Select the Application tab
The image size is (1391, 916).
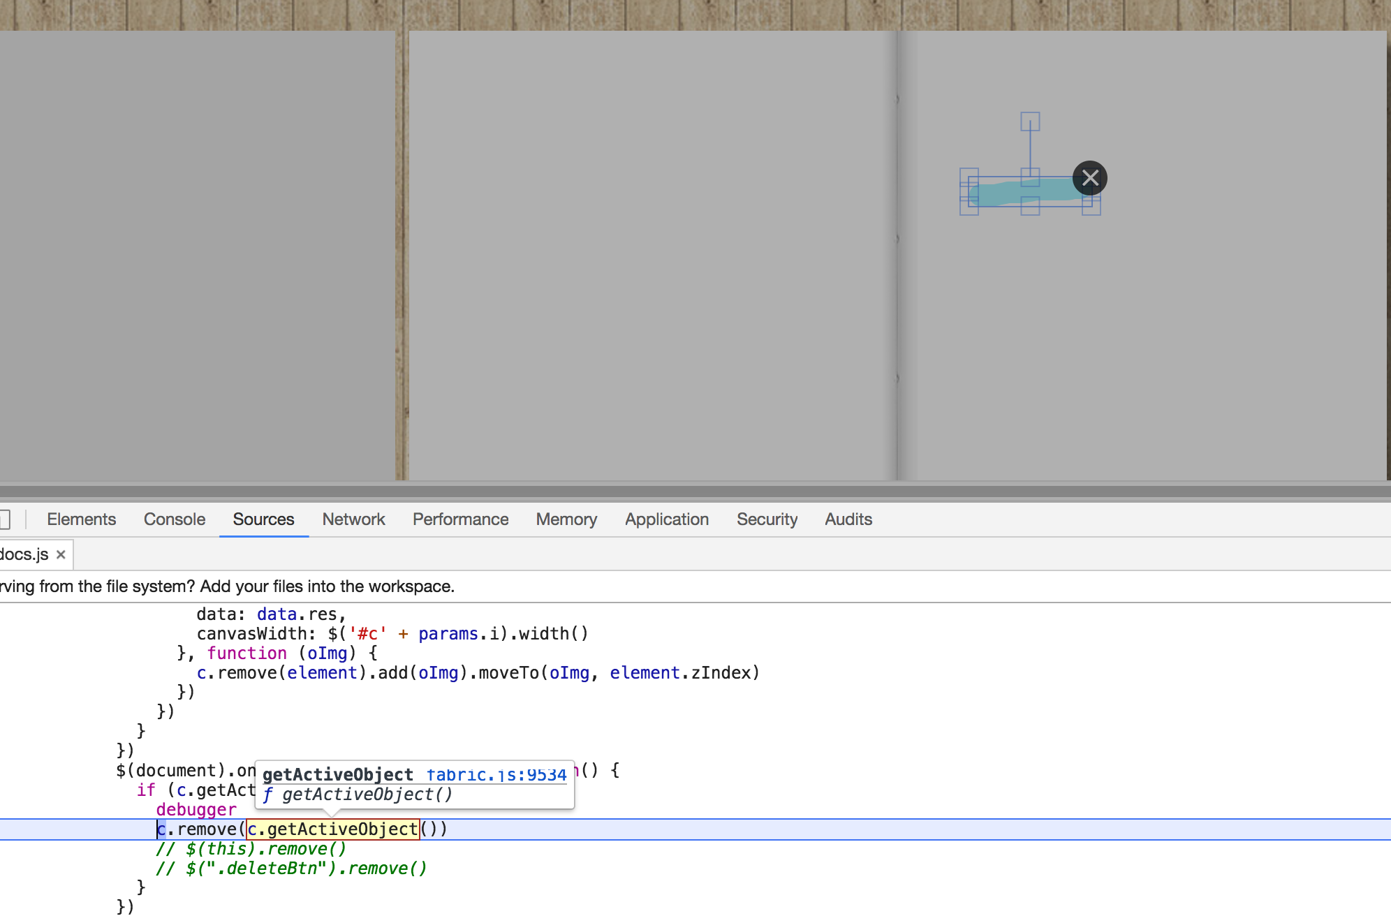667,519
